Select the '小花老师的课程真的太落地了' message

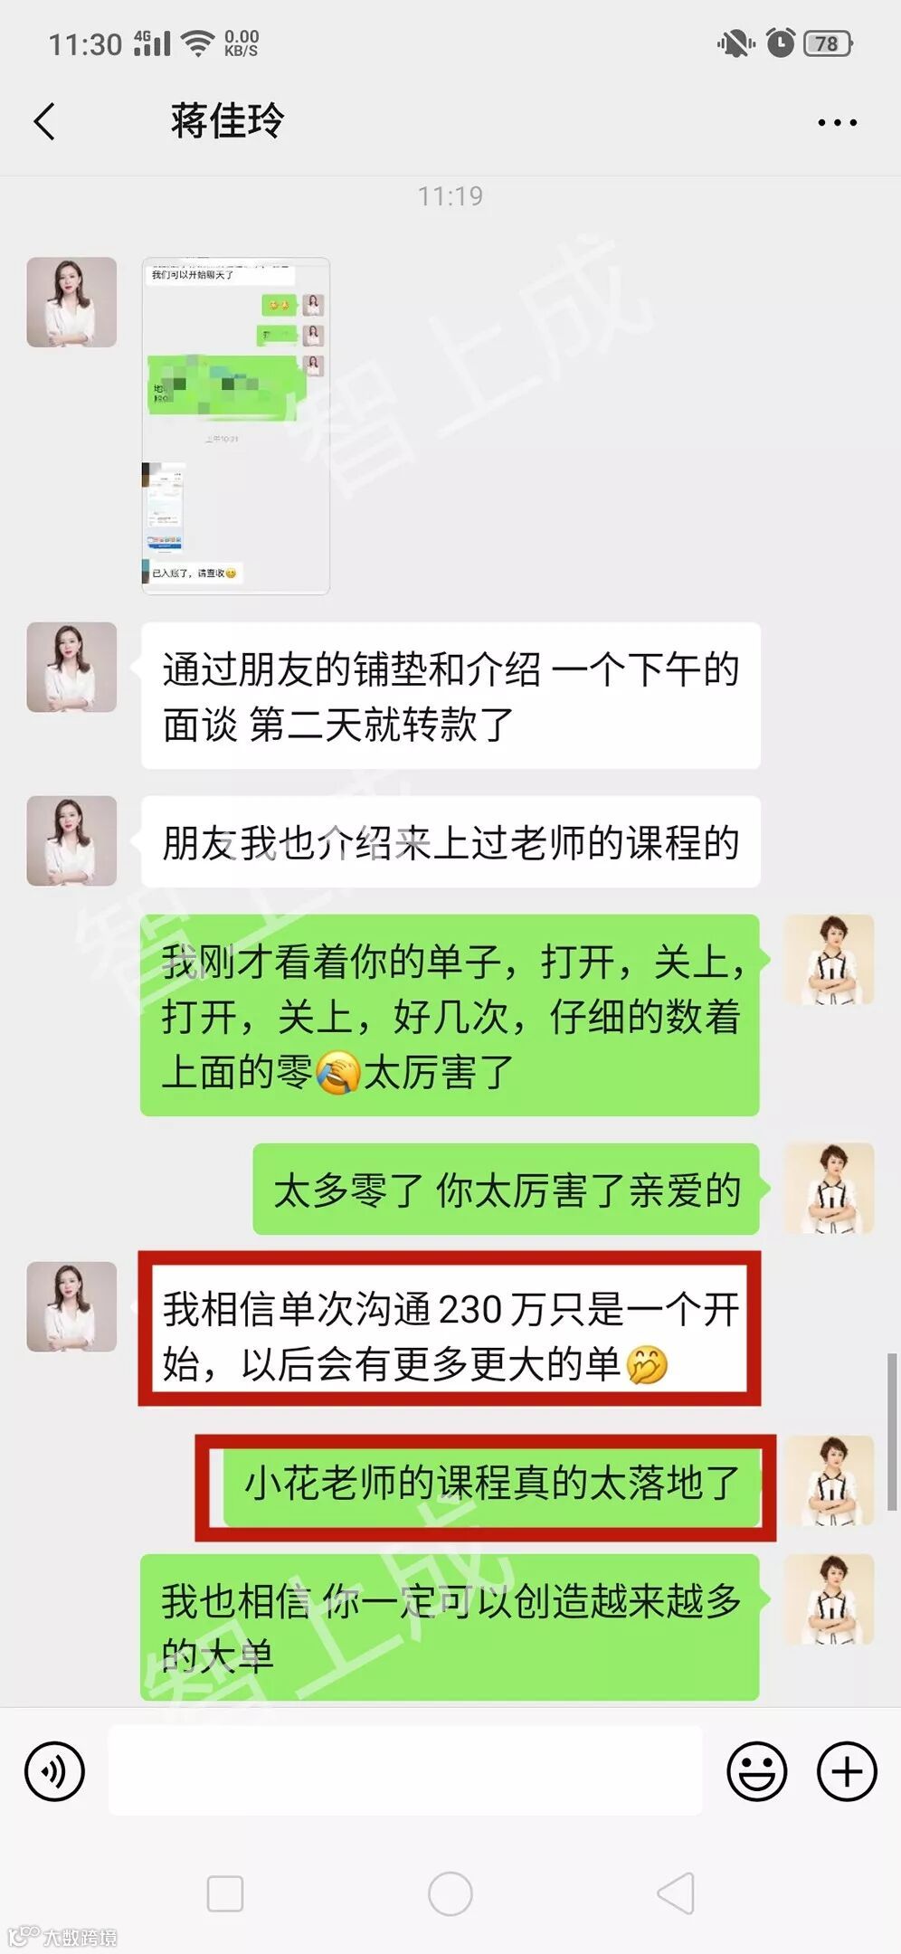point(491,1484)
